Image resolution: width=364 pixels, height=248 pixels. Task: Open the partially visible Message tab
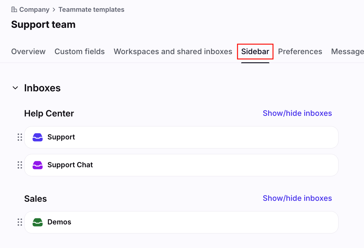[348, 52]
